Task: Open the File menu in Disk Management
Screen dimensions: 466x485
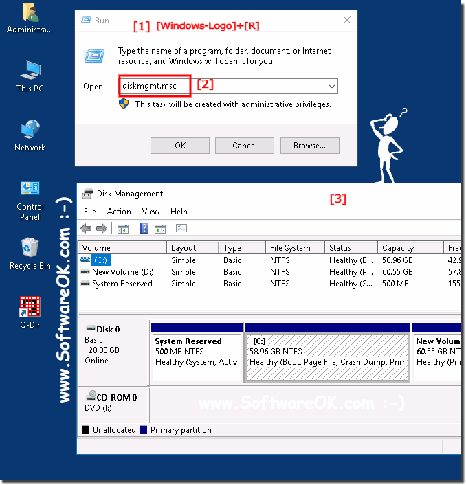Action: point(90,212)
